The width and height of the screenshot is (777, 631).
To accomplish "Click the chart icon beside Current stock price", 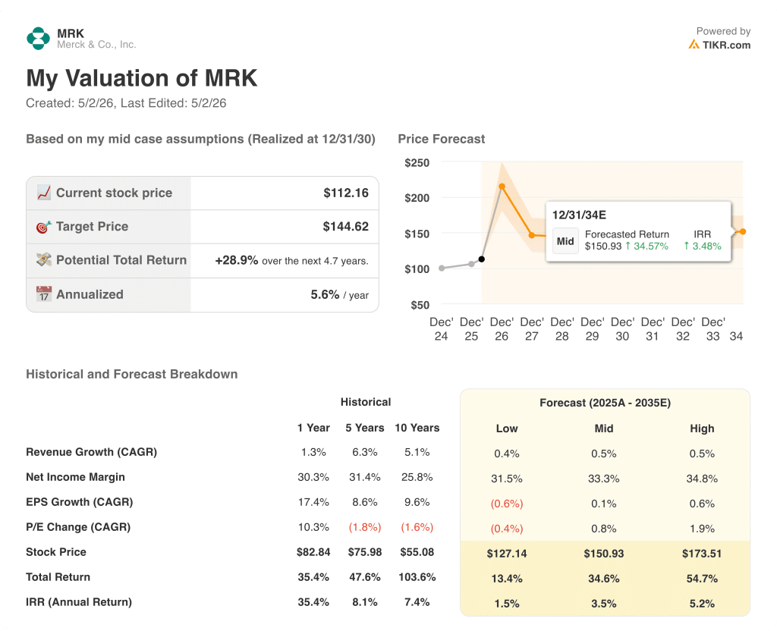I will click(x=43, y=193).
